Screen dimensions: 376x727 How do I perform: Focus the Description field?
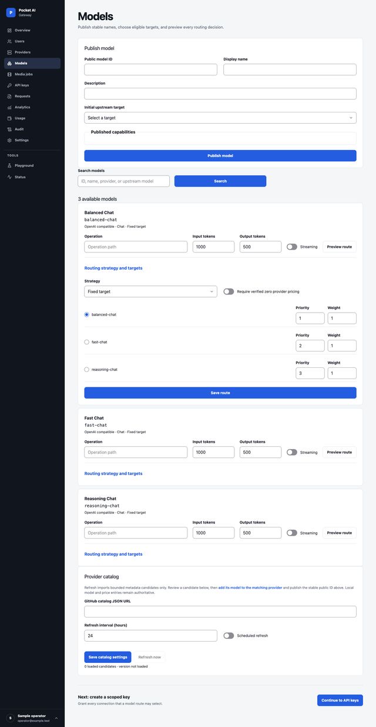[220, 94]
